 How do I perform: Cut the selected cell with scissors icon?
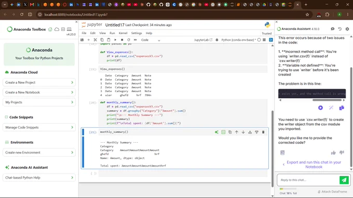point(95,40)
